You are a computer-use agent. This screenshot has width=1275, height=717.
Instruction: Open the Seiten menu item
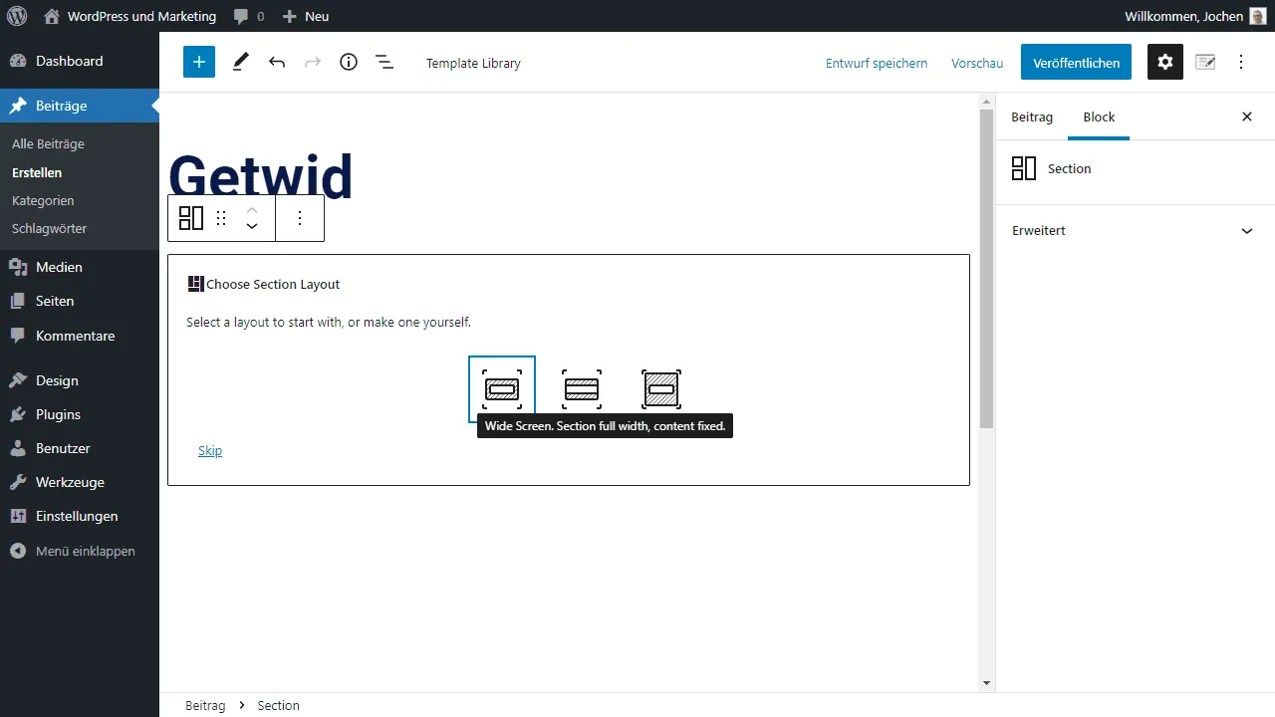pos(80,301)
